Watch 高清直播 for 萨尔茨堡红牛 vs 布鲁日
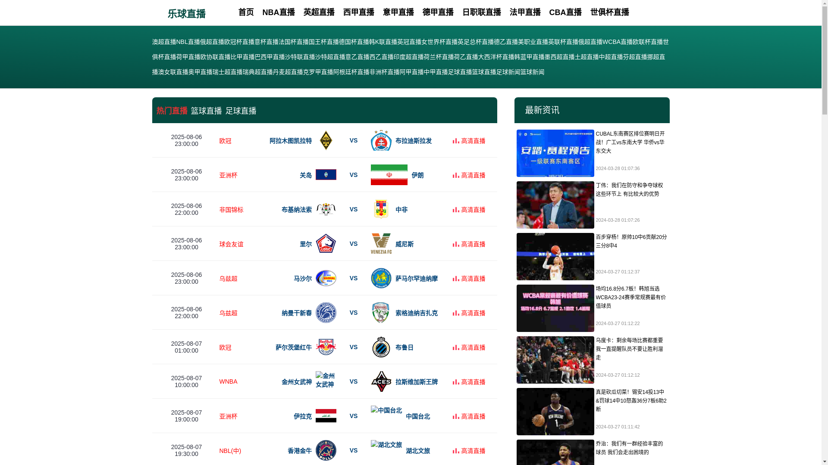Image resolution: width=828 pixels, height=465 pixels. click(x=469, y=347)
